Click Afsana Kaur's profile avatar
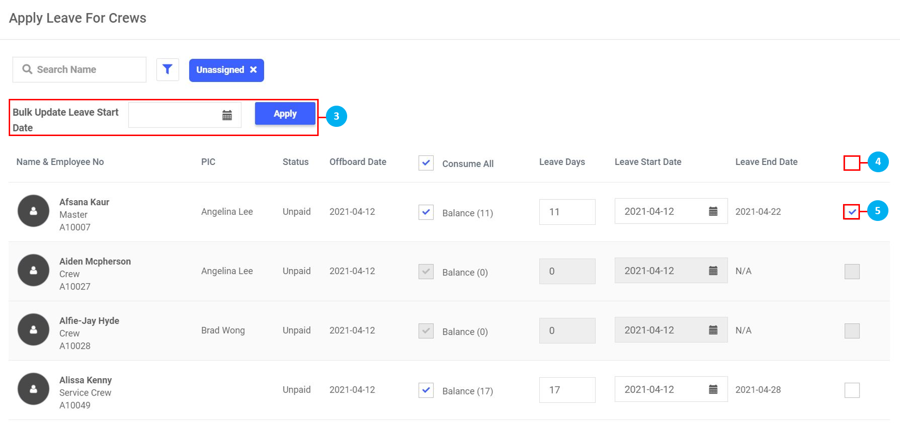 click(33, 211)
